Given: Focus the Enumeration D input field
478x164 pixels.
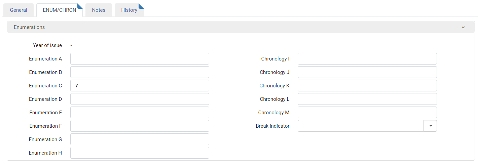Looking at the screenshot, I should [140, 99].
